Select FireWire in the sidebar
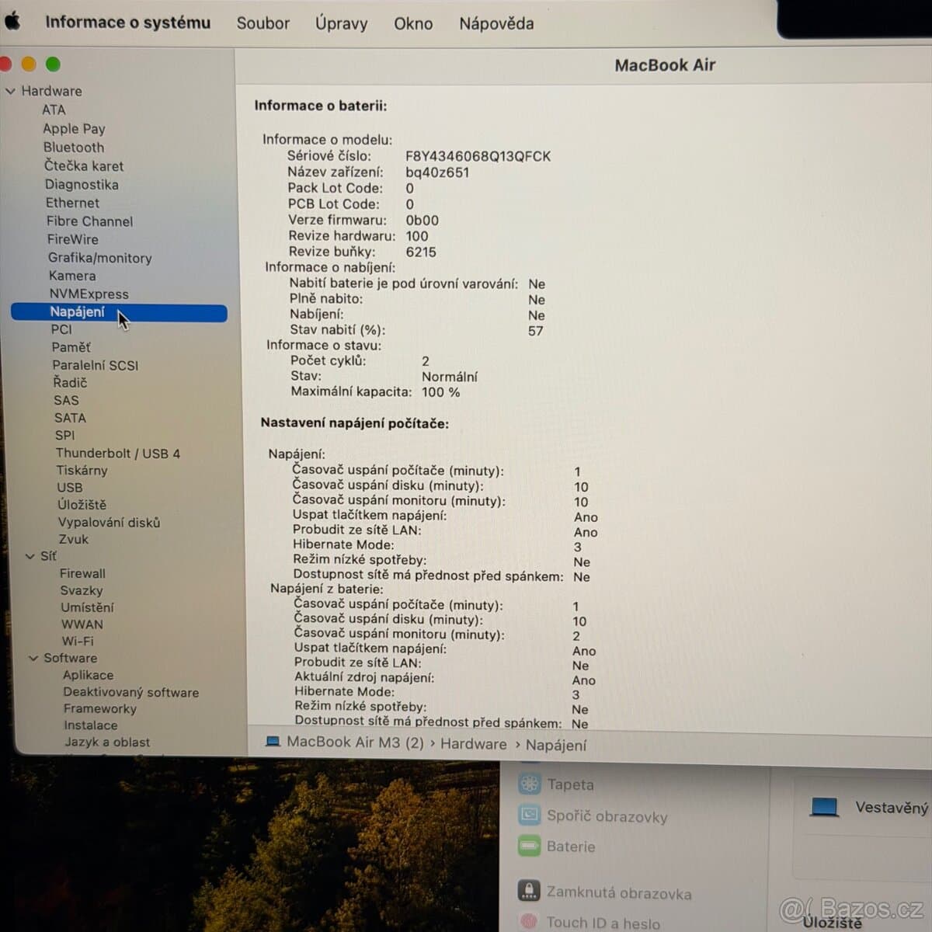Screen dimensions: 932x932 click(x=73, y=239)
